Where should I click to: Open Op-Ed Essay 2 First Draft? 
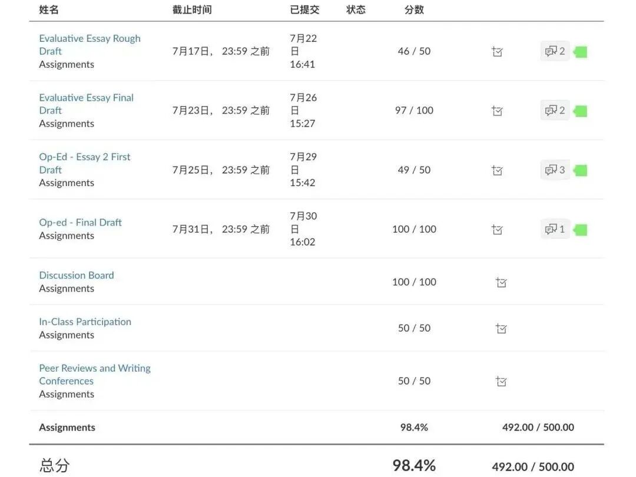pos(84,157)
